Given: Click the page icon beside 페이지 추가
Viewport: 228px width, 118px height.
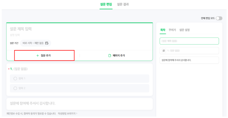Looking at the screenshot, I should tap(110, 56).
